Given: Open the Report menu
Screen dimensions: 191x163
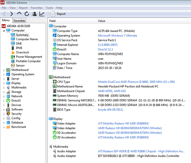Looking at the screenshot, I should point(23,8).
